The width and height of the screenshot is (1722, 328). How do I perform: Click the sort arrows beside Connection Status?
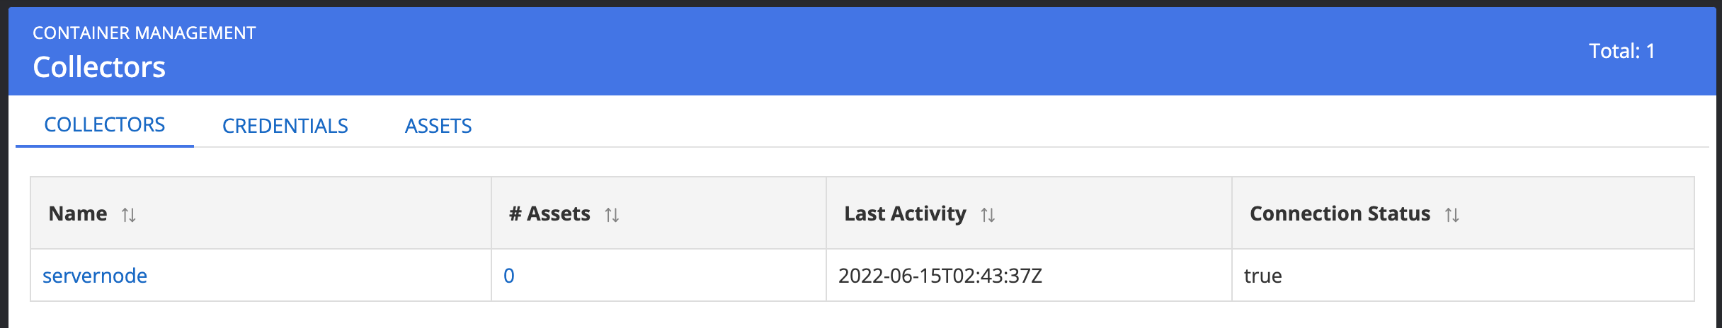(1452, 215)
